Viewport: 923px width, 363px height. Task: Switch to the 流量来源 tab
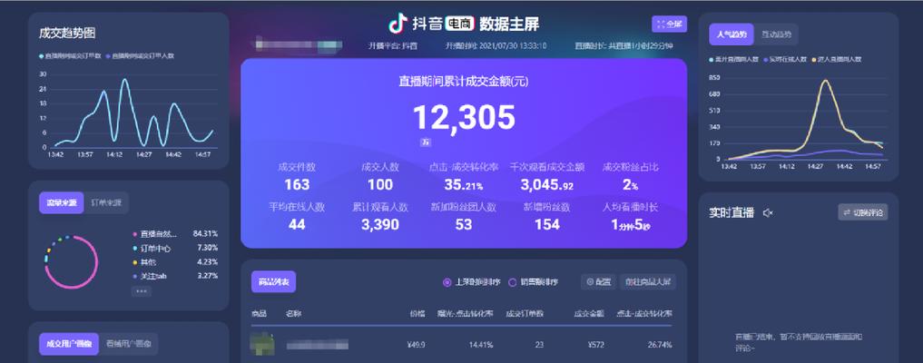point(62,203)
